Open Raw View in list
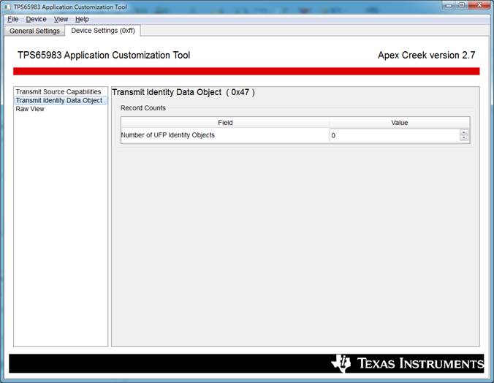Image resolution: width=494 pixels, height=383 pixels. click(30, 109)
